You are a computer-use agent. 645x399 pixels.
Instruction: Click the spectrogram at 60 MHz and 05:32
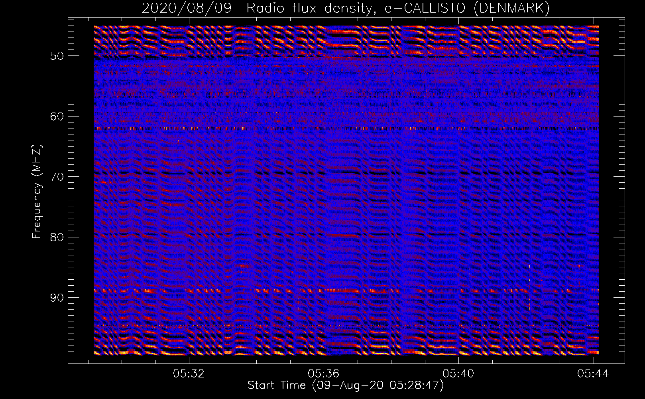pos(189,116)
